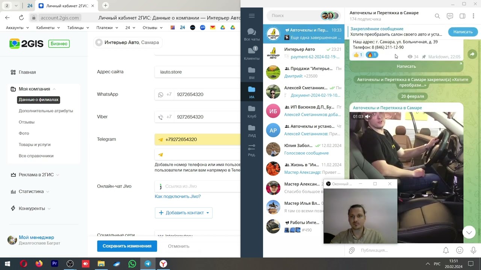The image size is (481, 270).
Task: Click 'Отменить' button in 2GIS form
Action: point(178,246)
